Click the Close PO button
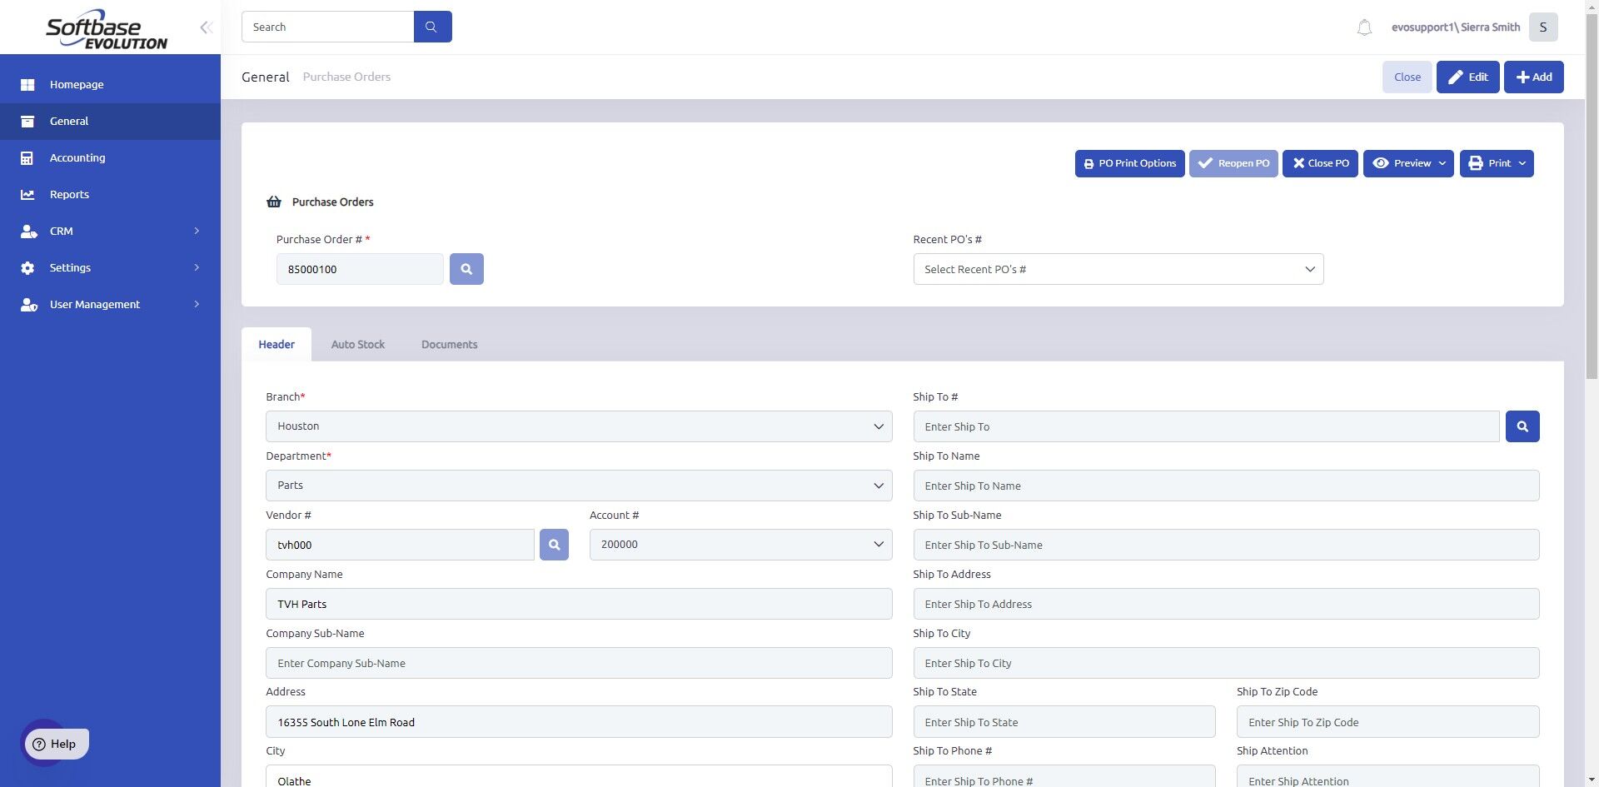 click(1320, 163)
